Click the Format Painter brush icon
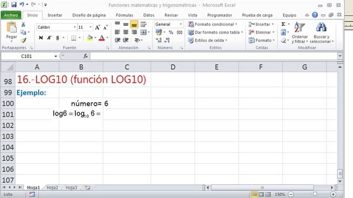The width and height of the screenshot is (353, 198). pyautogui.click(x=23, y=40)
